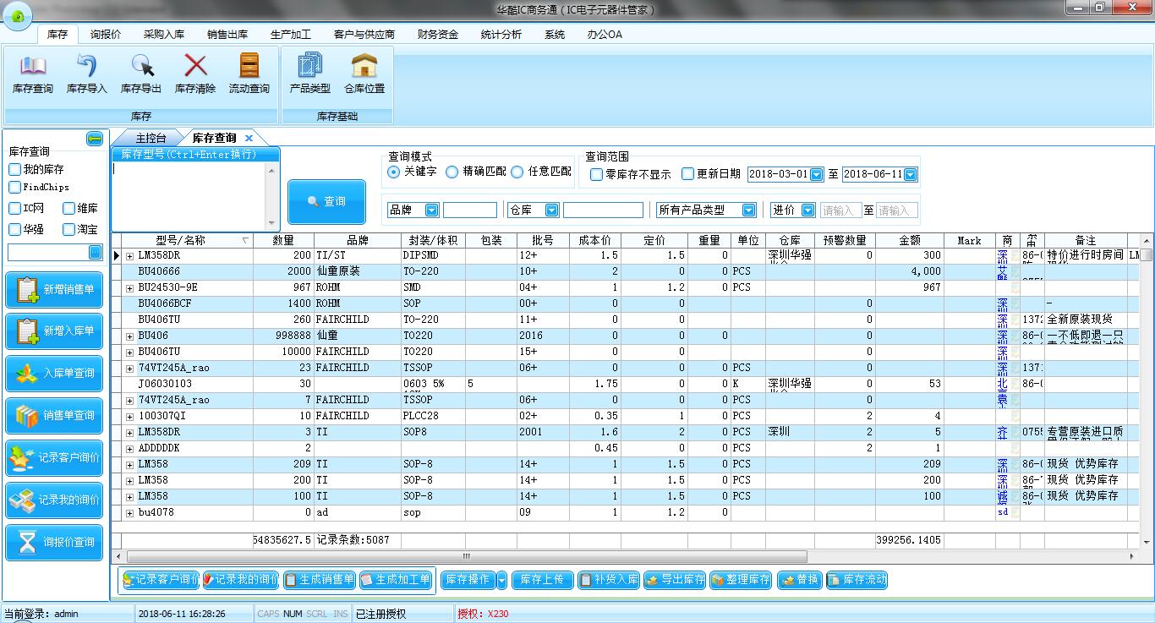Click bottom toolbar 记录我的询价 button
Viewport: 1155px width, 623px height.
coord(241,580)
